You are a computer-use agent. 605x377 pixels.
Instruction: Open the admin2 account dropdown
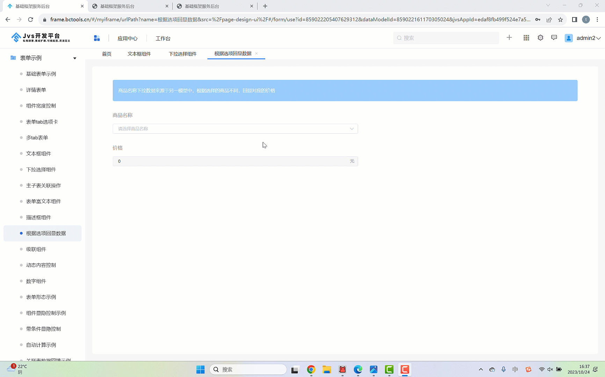tap(589, 38)
